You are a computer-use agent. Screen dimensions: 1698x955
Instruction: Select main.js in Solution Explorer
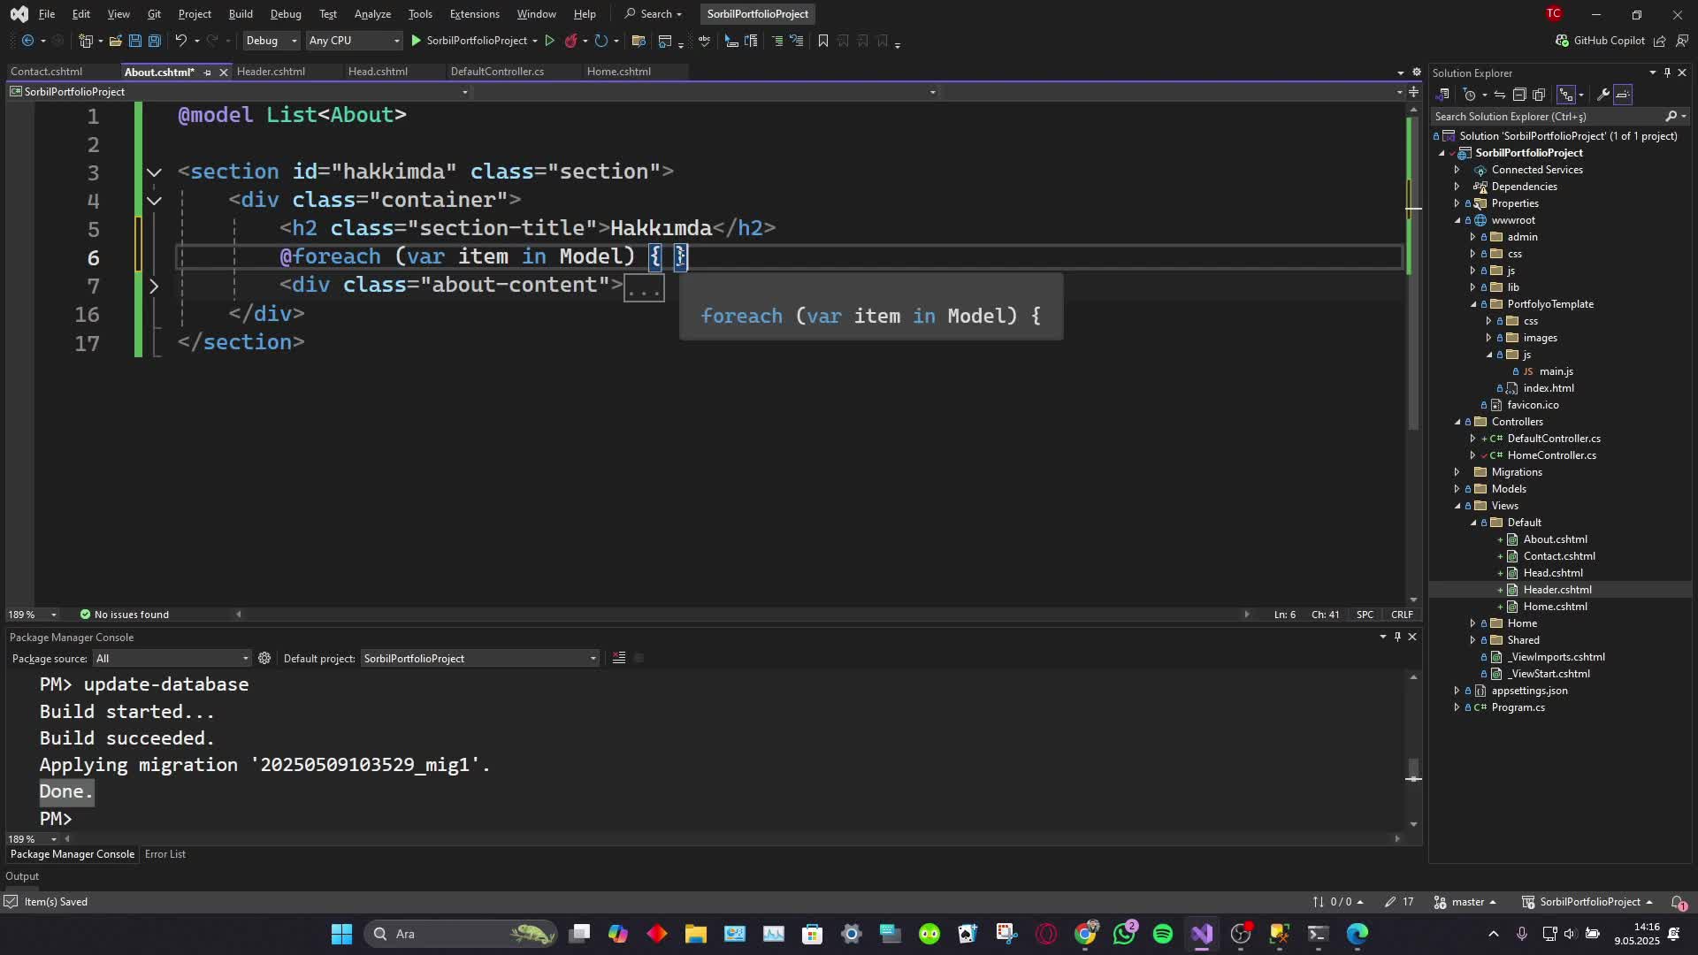click(x=1556, y=371)
